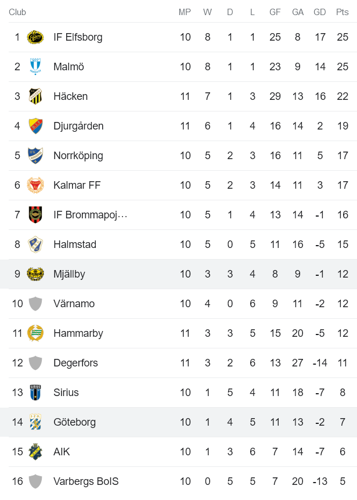Select the Malmö club badge
This screenshot has width=357, height=500.
(x=35, y=66)
